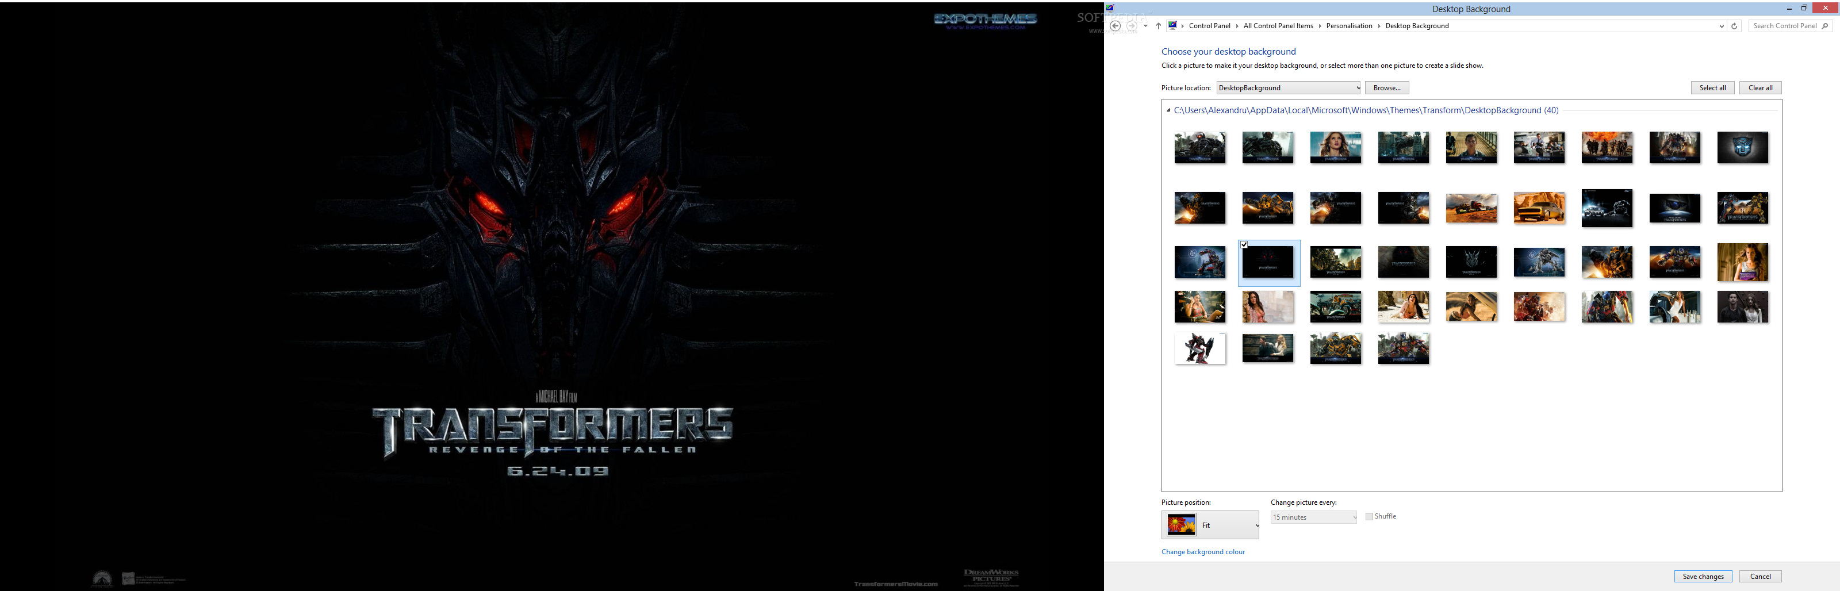Go up one level with Up arrow
The height and width of the screenshot is (591, 1840).
[1158, 26]
